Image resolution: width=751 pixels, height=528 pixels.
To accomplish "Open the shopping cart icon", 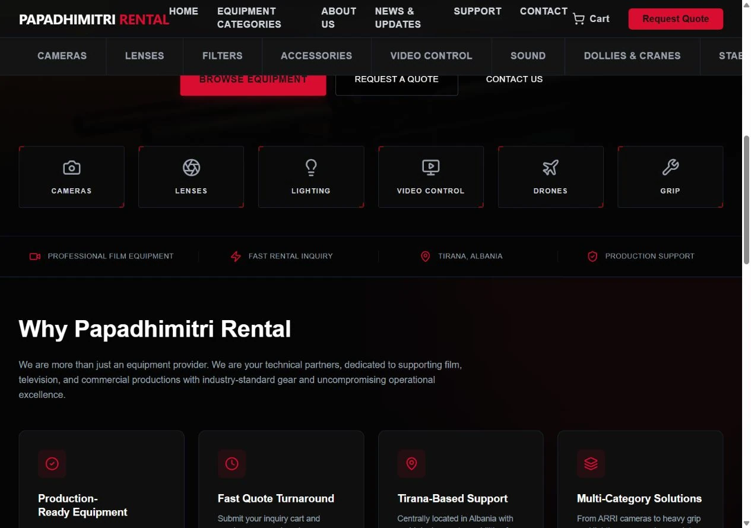I will click(x=578, y=19).
